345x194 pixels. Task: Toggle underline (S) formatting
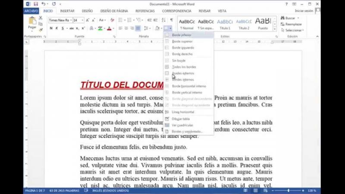click(x=62, y=28)
